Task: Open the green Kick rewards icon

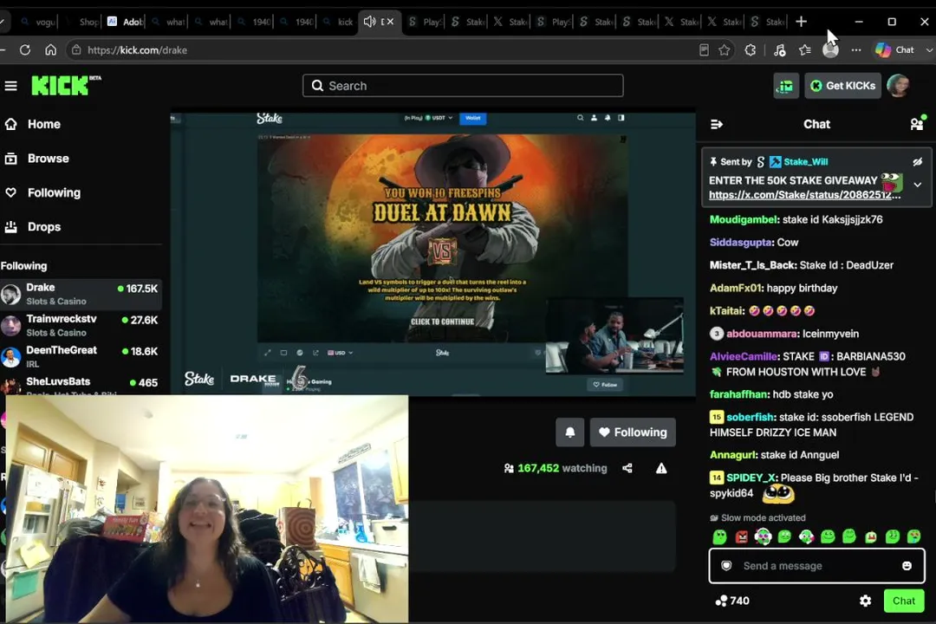Action: pos(786,86)
